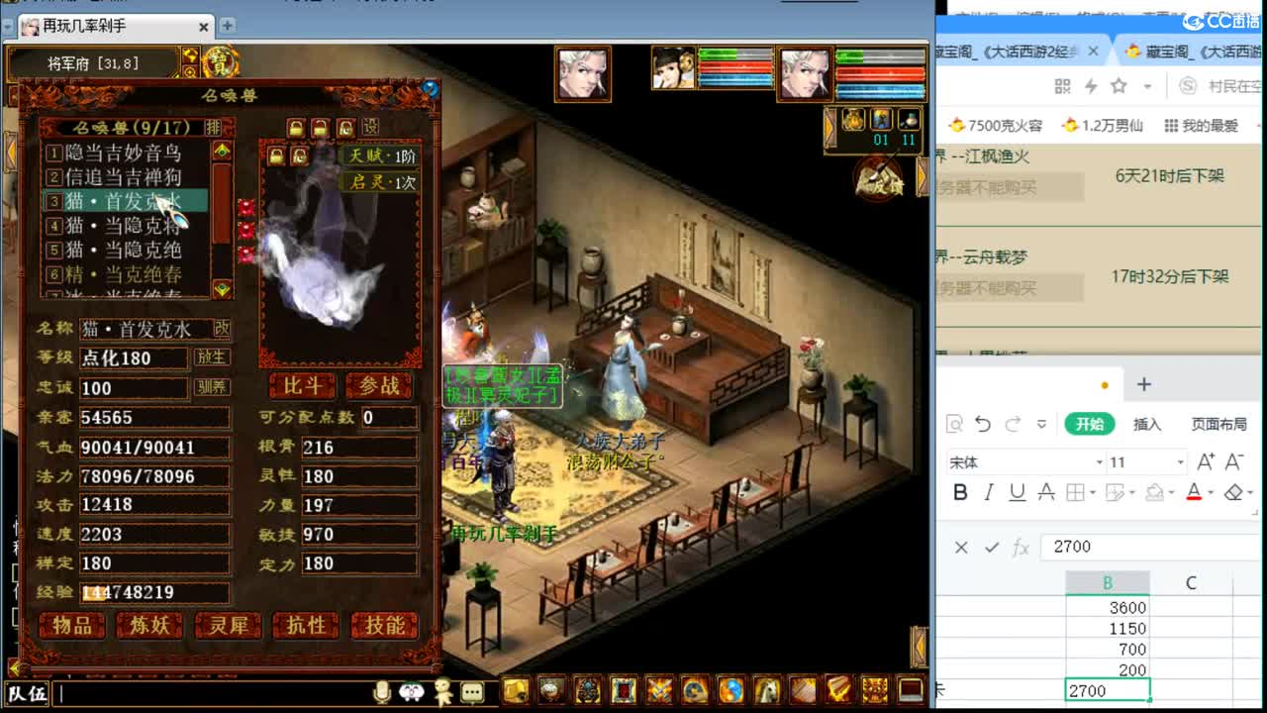Image resolution: width=1267 pixels, height=713 pixels.
Task: Select pet 信追当吉禅狗 in the list
Action: tap(124, 177)
